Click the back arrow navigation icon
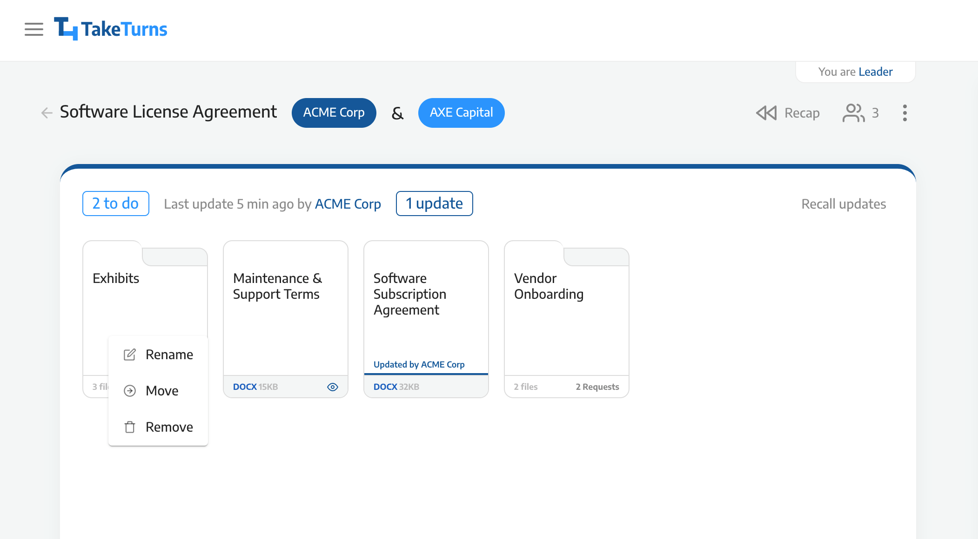 [47, 112]
